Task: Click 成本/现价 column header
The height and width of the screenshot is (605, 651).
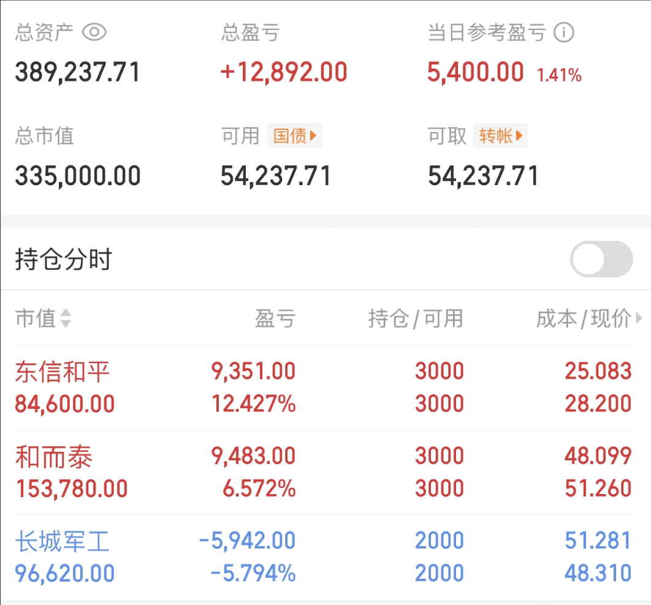Action: tap(583, 319)
